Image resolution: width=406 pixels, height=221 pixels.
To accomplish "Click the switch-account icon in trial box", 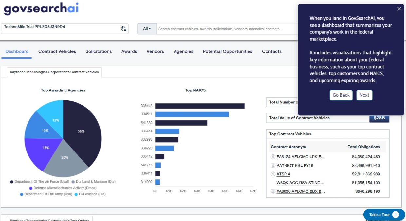I will (123, 29).
